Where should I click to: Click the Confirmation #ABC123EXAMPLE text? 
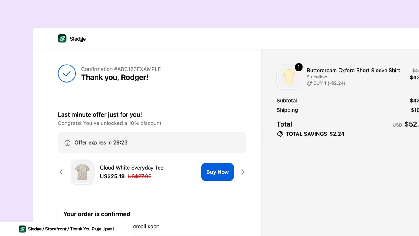point(121,69)
